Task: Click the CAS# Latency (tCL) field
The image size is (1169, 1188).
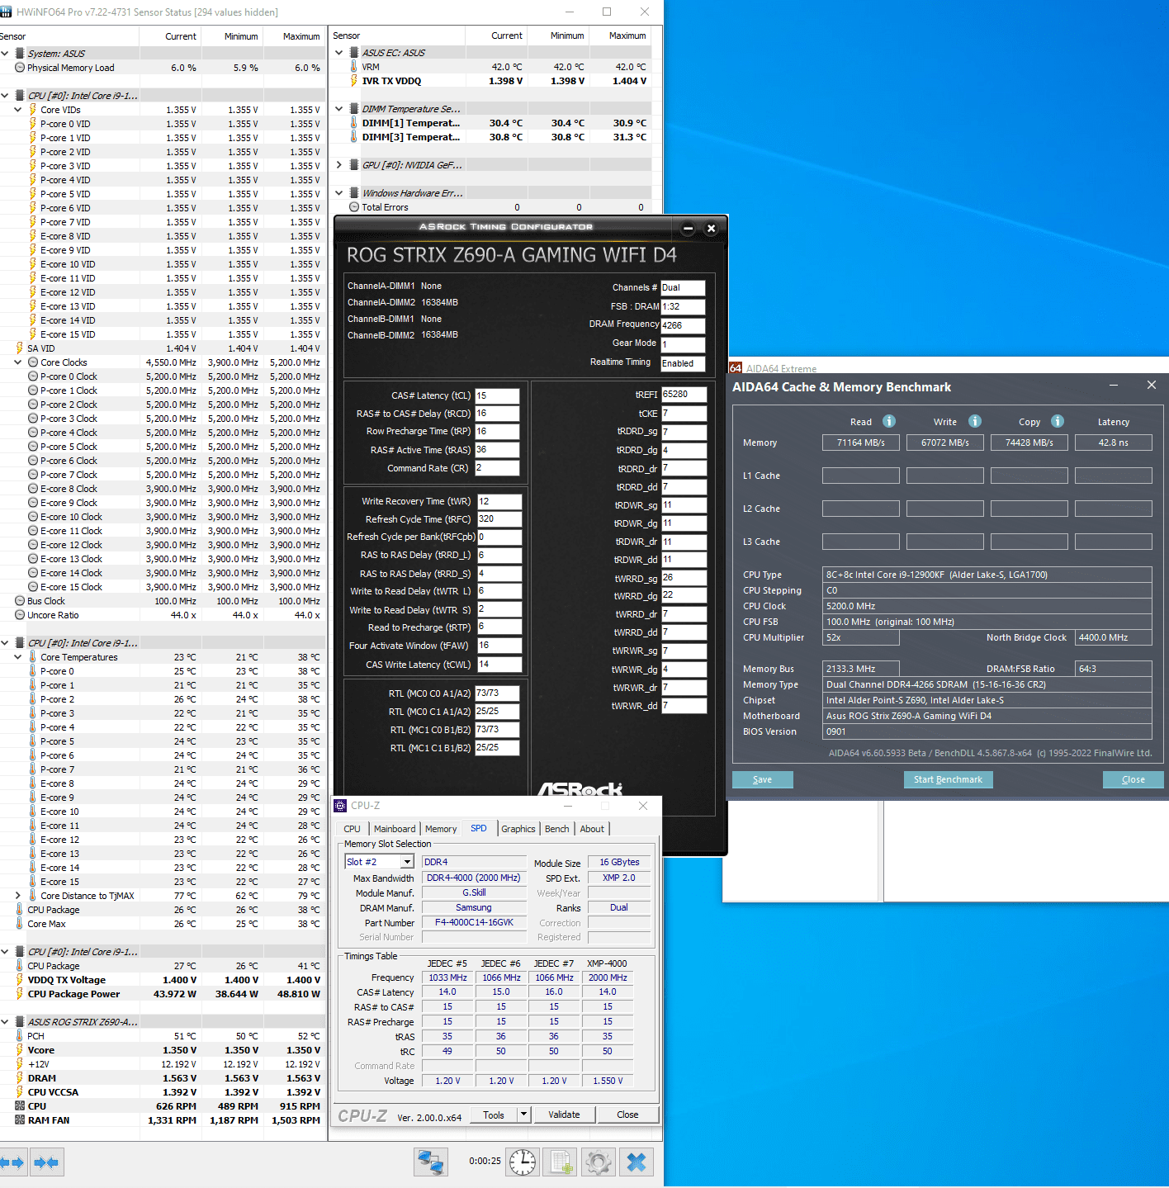Action: pyautogui.click(x=497, y=395)
